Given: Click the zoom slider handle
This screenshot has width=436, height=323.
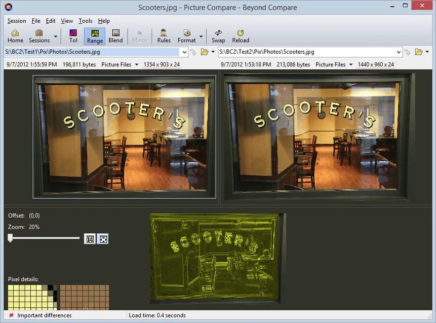Looking at the screenshot, I should [x=10, y=238].
